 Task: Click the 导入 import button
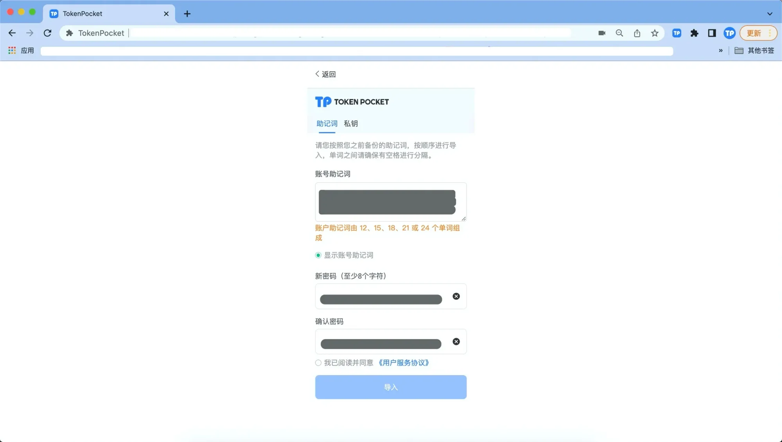tap(391, 387)
